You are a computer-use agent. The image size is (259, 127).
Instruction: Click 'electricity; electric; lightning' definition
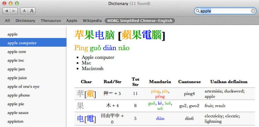point(222,119)
